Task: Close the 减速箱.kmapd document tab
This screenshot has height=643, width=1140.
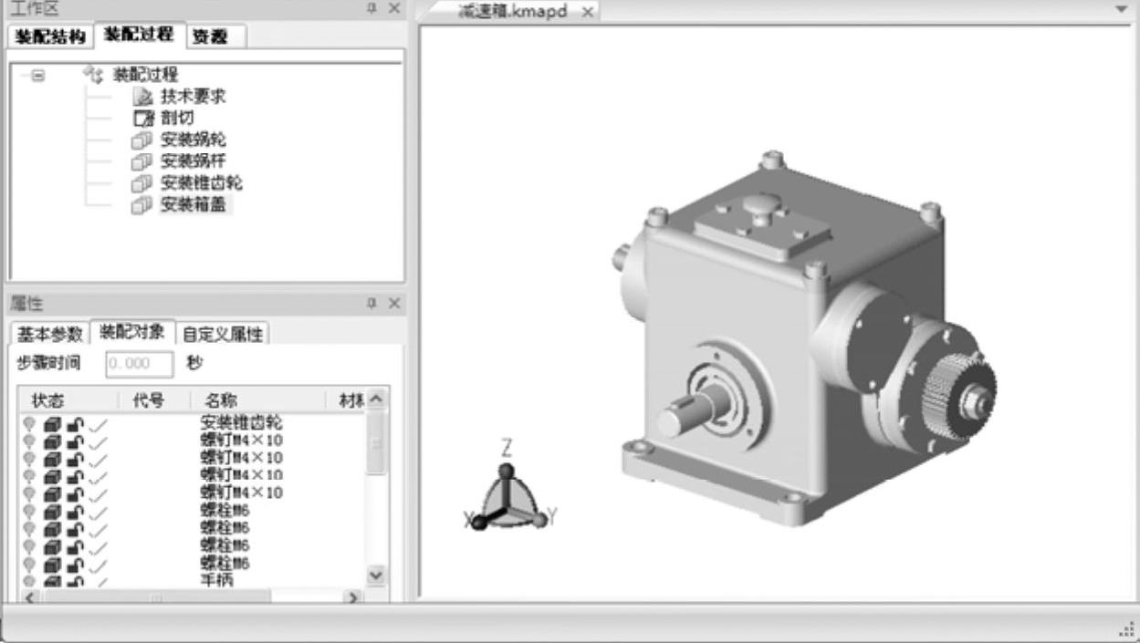Action: [587, 12]
